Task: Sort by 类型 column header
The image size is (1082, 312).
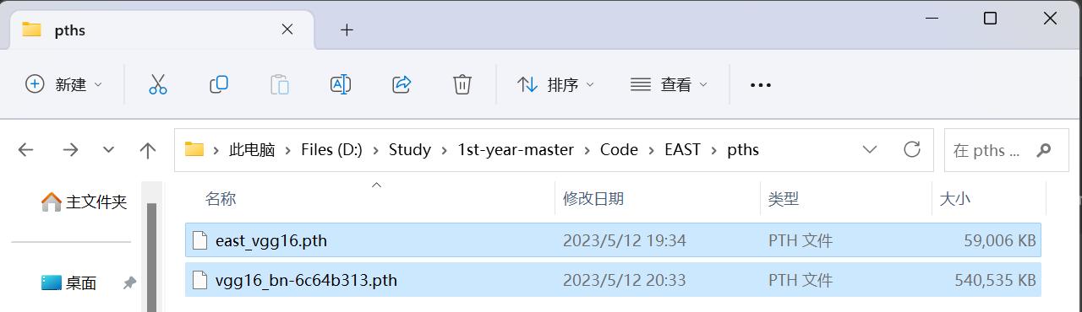Action: 784,199
